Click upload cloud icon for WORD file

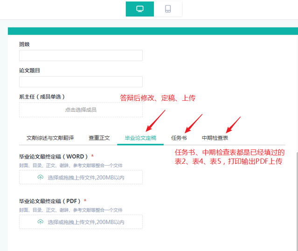click(x=41, y=177)
